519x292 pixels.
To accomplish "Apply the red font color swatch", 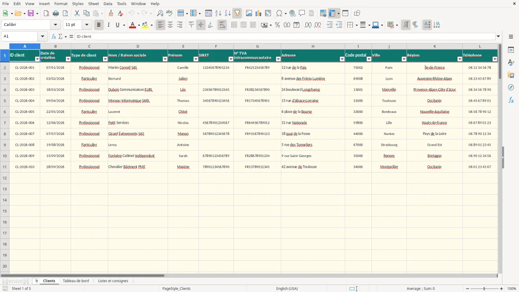I will tap(132, 25).
